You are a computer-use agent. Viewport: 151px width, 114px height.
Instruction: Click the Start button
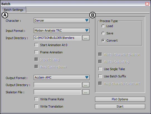point(120,106)
